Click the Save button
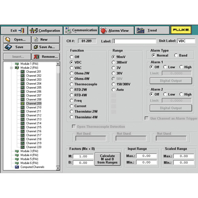The width and height of the screenshot is (198, 198). point(17,47)
